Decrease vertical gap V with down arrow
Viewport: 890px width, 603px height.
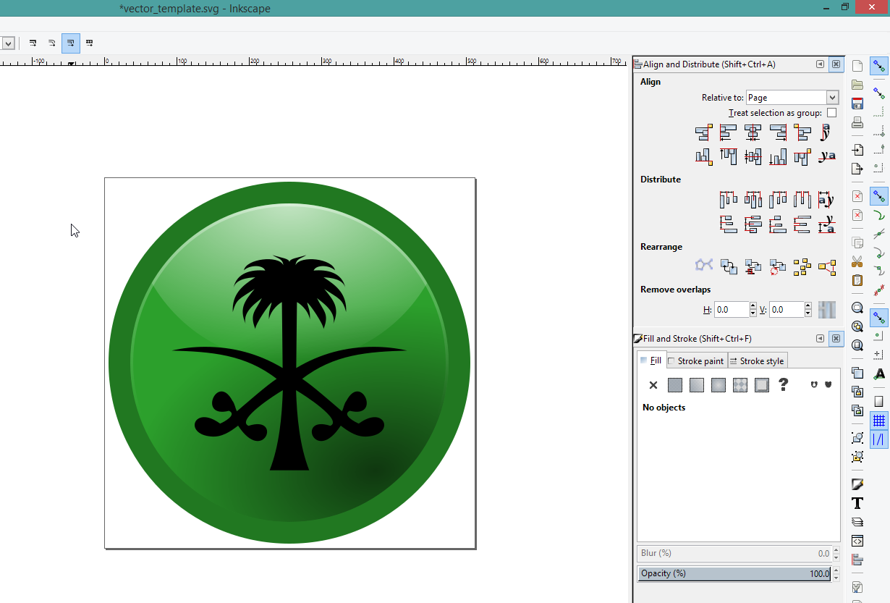[808, 314]
